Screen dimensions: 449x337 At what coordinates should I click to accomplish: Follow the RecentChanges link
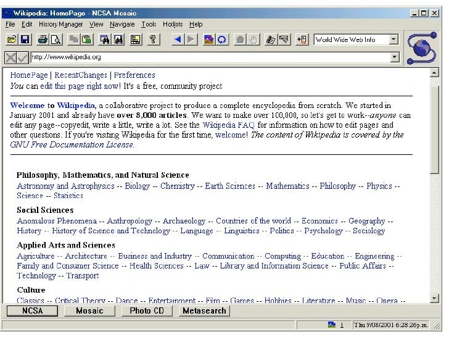coord(81,75)
